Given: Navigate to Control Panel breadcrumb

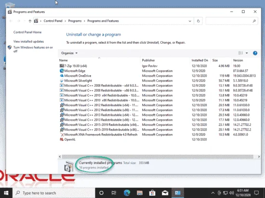Looking at the screenshot, I should tap(53, 21).
